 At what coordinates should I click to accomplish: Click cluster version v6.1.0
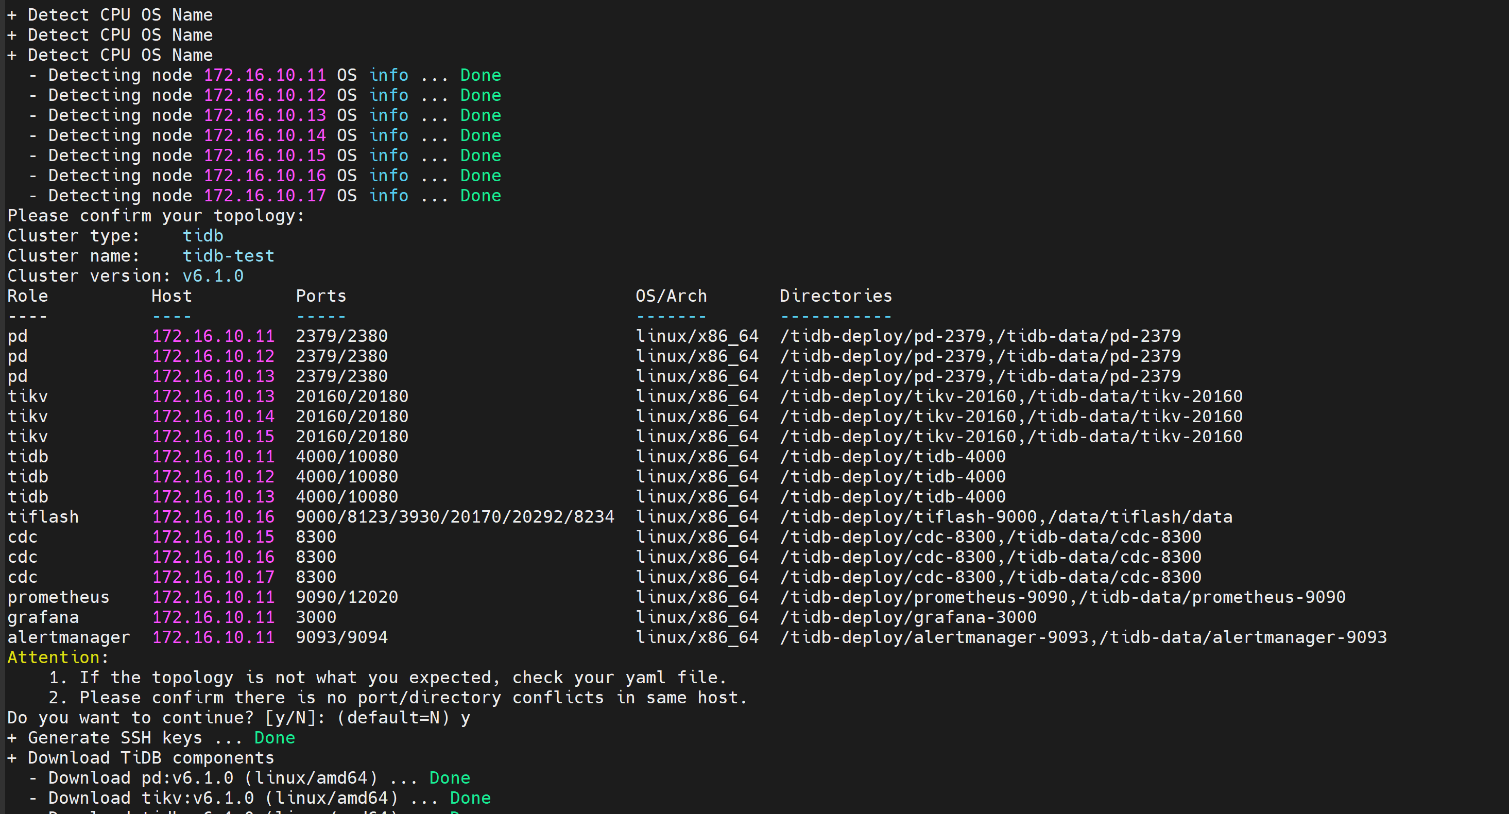(213, 276)
